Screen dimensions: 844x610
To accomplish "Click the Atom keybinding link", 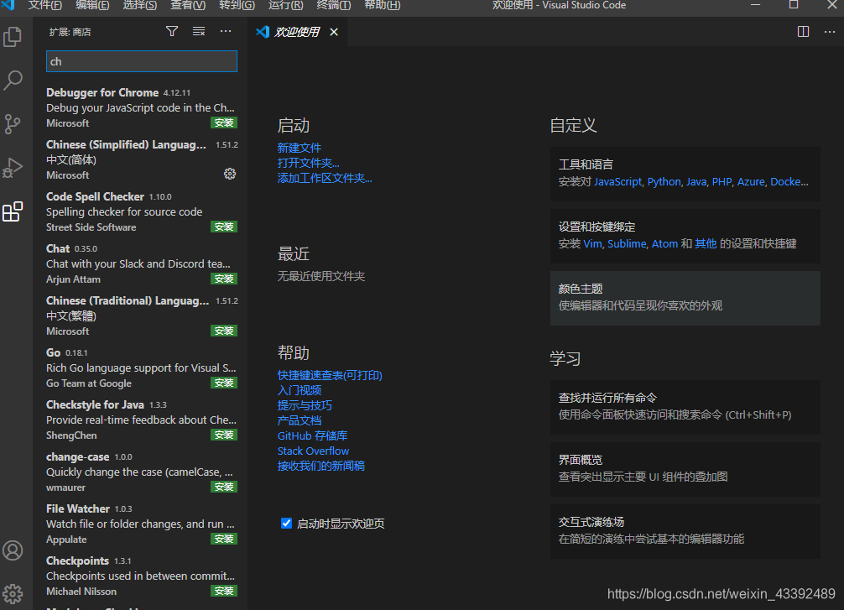I will [664, 244].
